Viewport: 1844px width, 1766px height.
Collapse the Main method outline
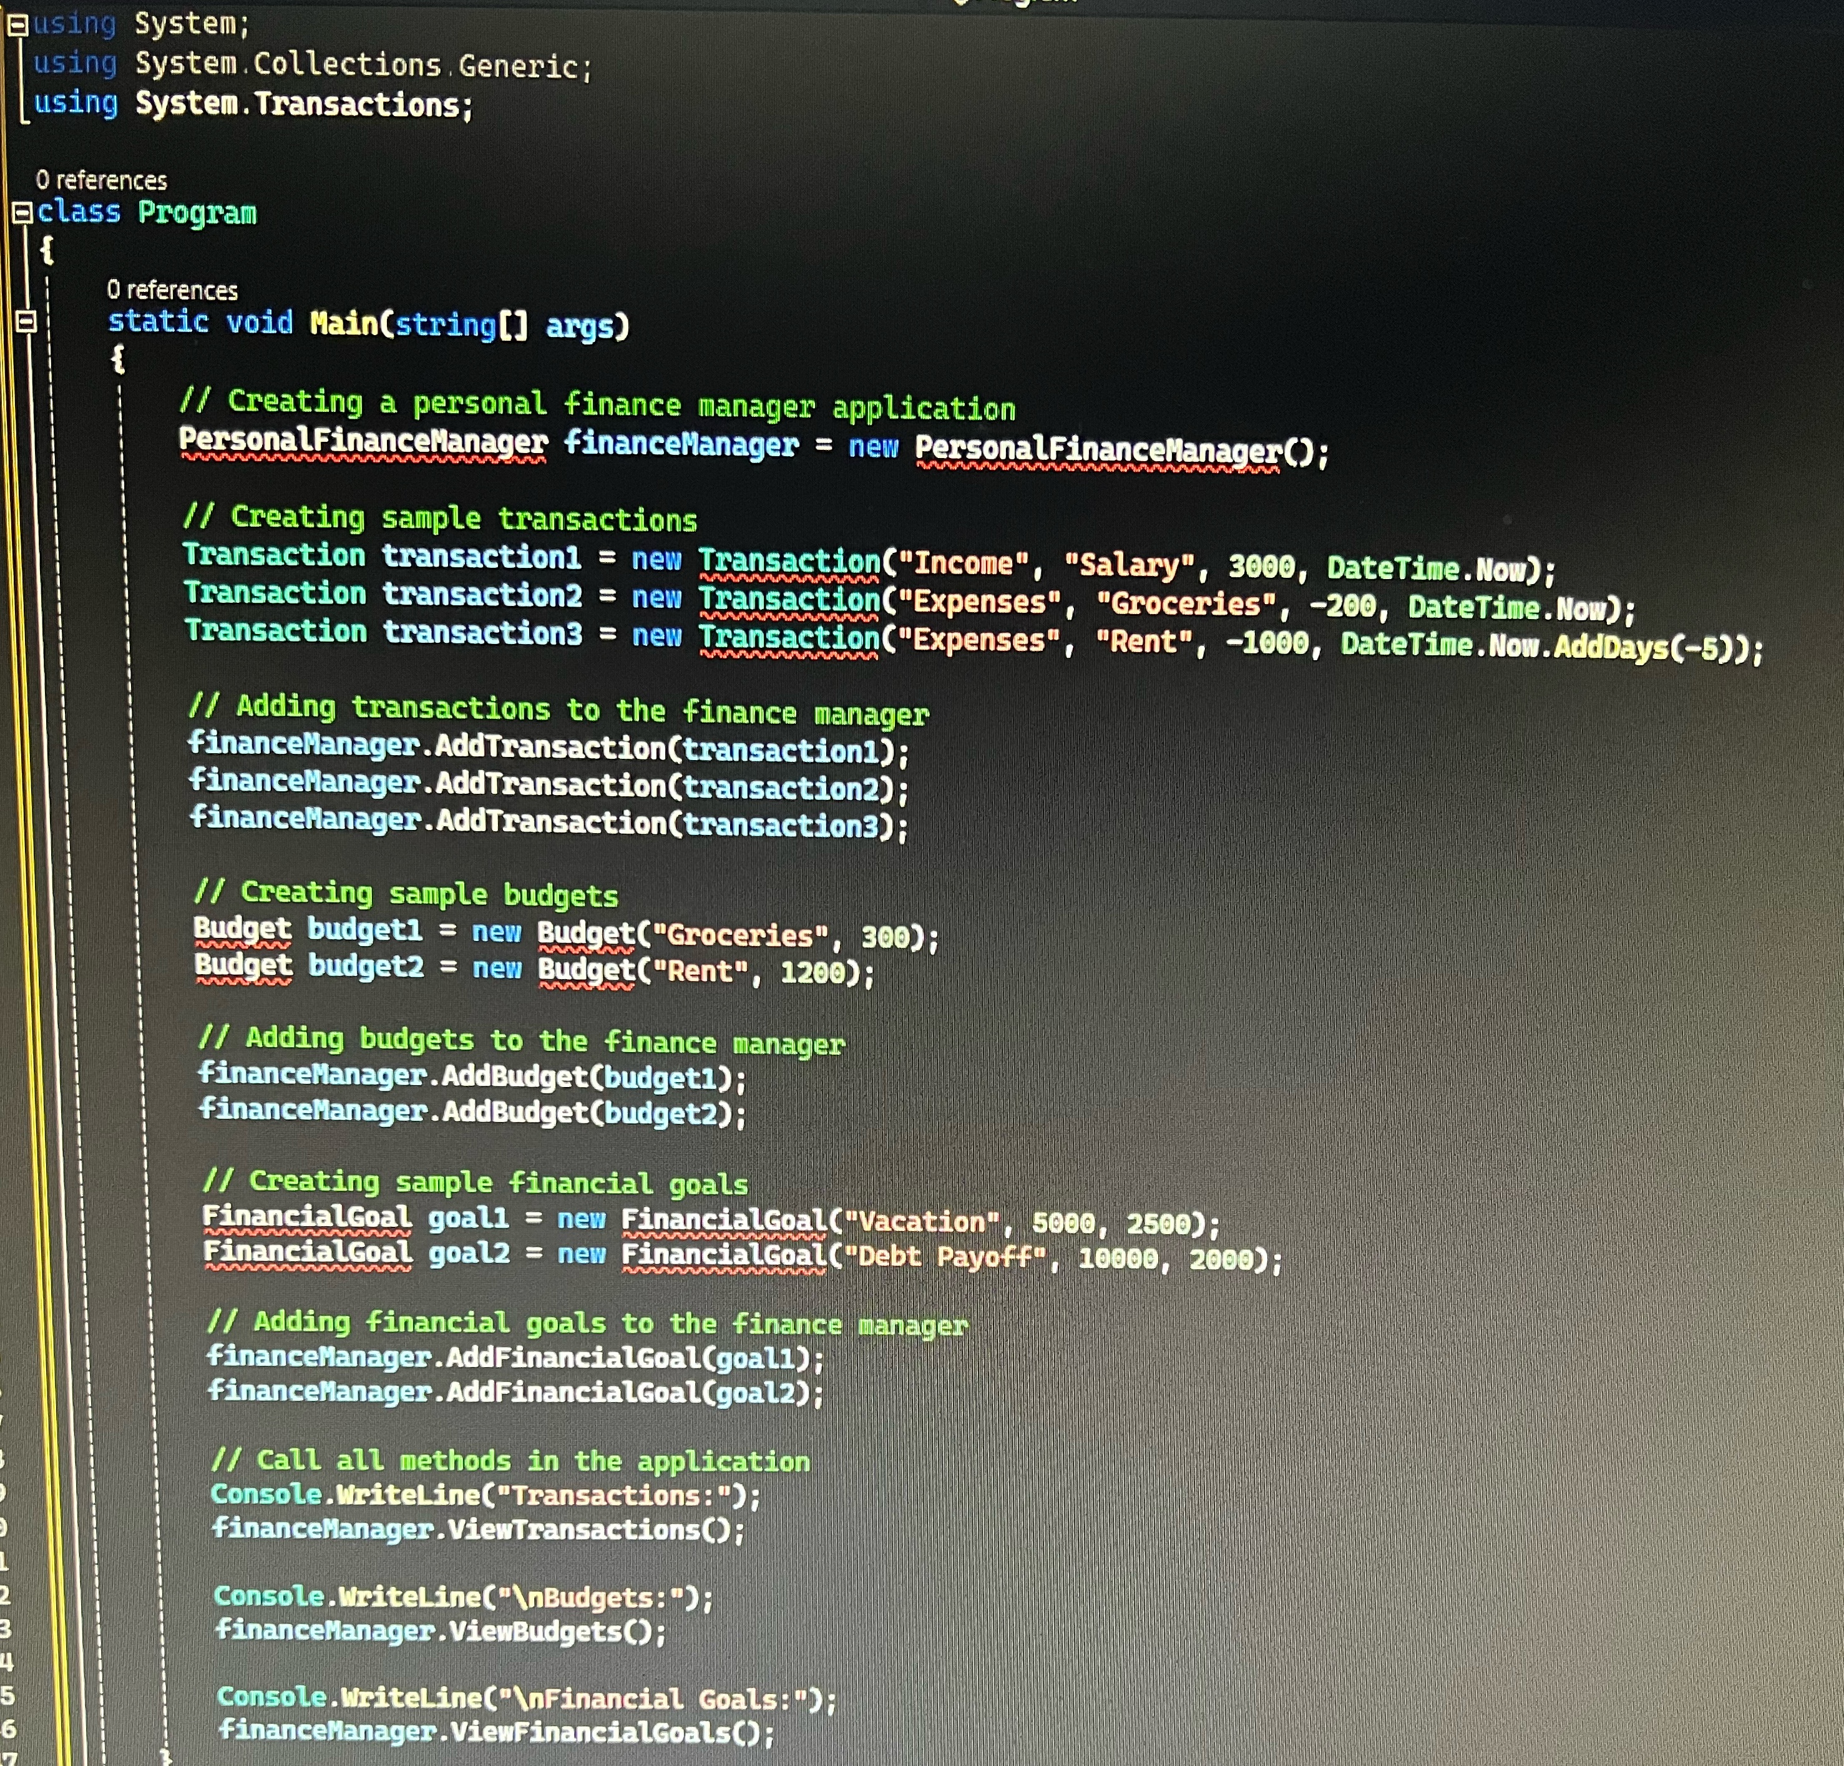[26, 322]
